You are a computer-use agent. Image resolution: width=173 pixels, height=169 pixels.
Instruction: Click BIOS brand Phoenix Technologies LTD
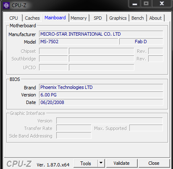click(x=101, y=87)
